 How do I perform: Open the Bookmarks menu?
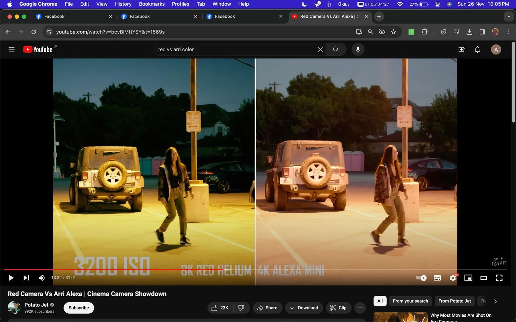point(152,4)
